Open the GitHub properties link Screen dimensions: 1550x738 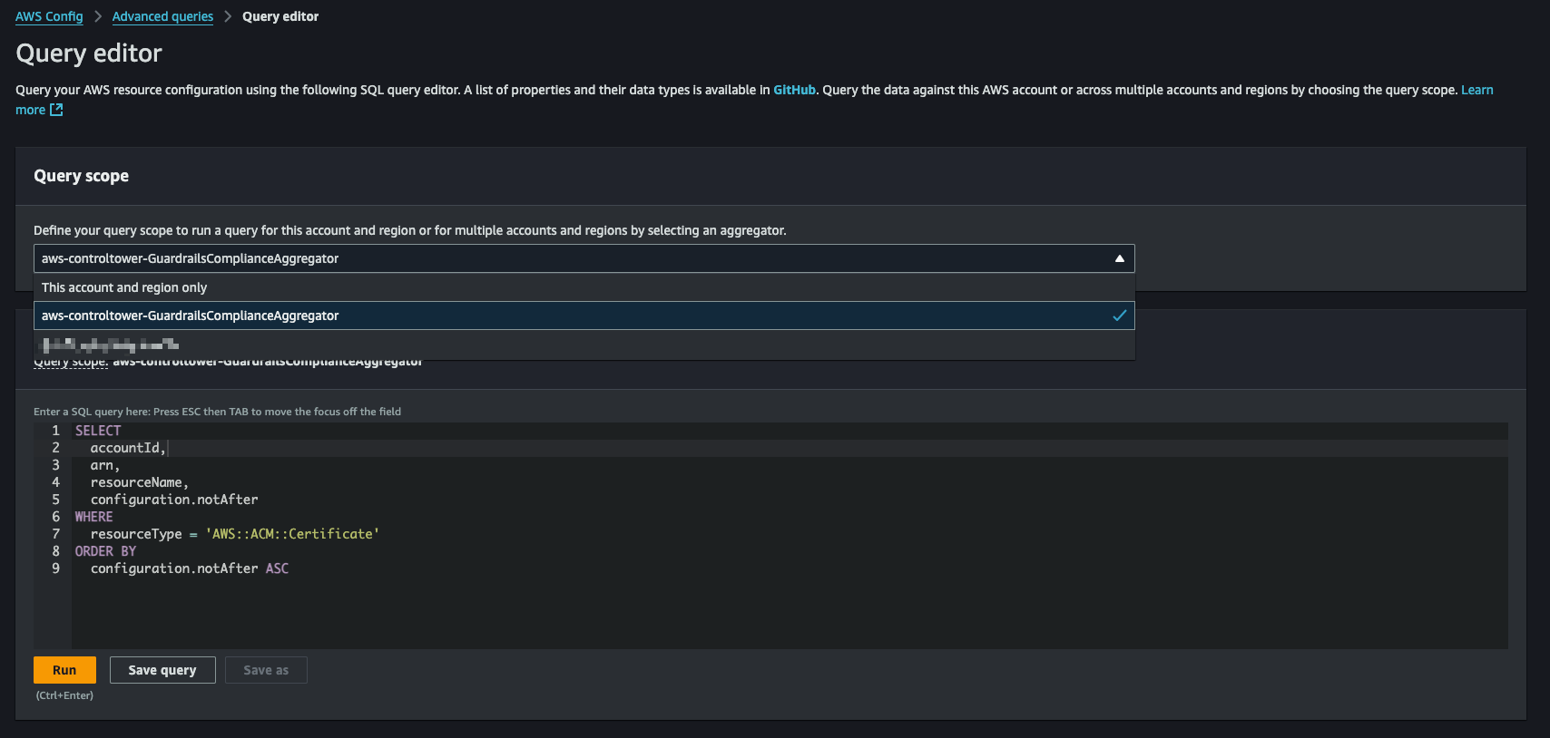(x=794, y=90)
